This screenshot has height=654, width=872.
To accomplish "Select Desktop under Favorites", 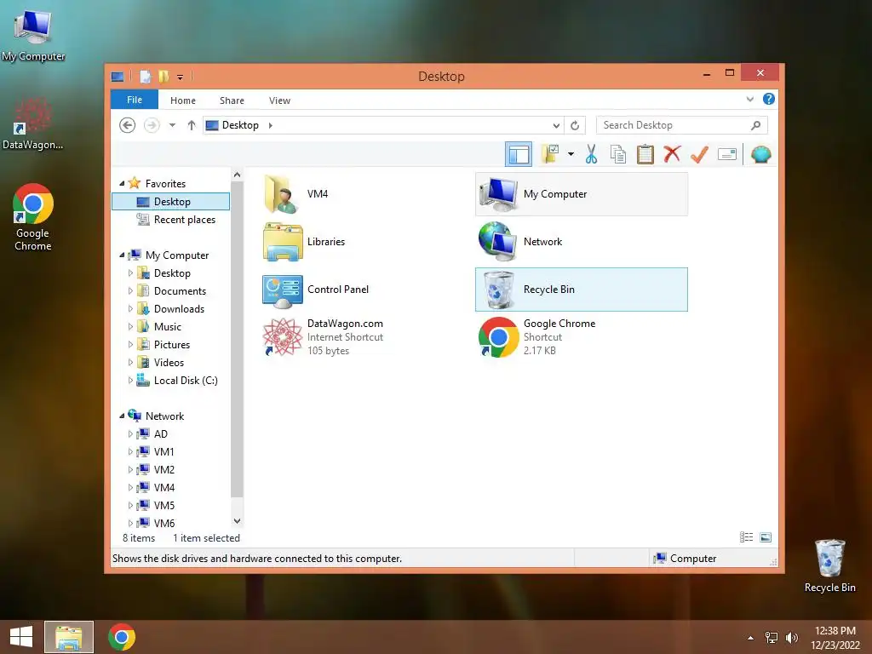I will [171, 201].
